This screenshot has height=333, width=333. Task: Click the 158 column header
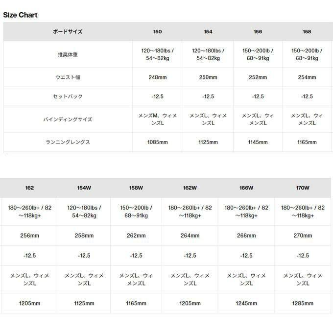click(307, 32)
